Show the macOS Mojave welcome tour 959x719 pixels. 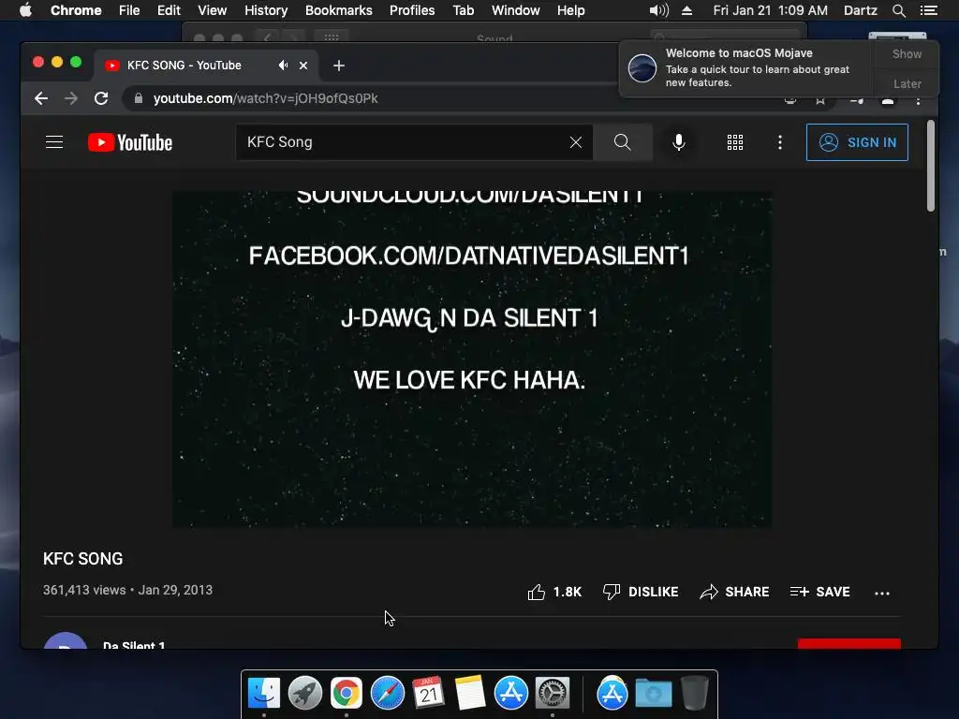907,53
